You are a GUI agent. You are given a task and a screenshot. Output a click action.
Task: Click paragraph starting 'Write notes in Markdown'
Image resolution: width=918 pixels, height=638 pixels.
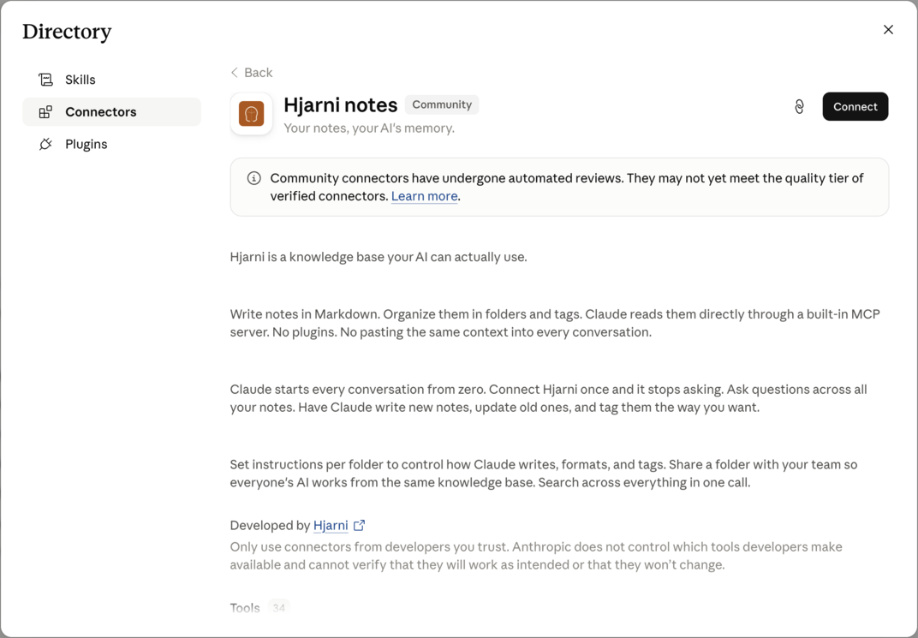coord(554,323)
